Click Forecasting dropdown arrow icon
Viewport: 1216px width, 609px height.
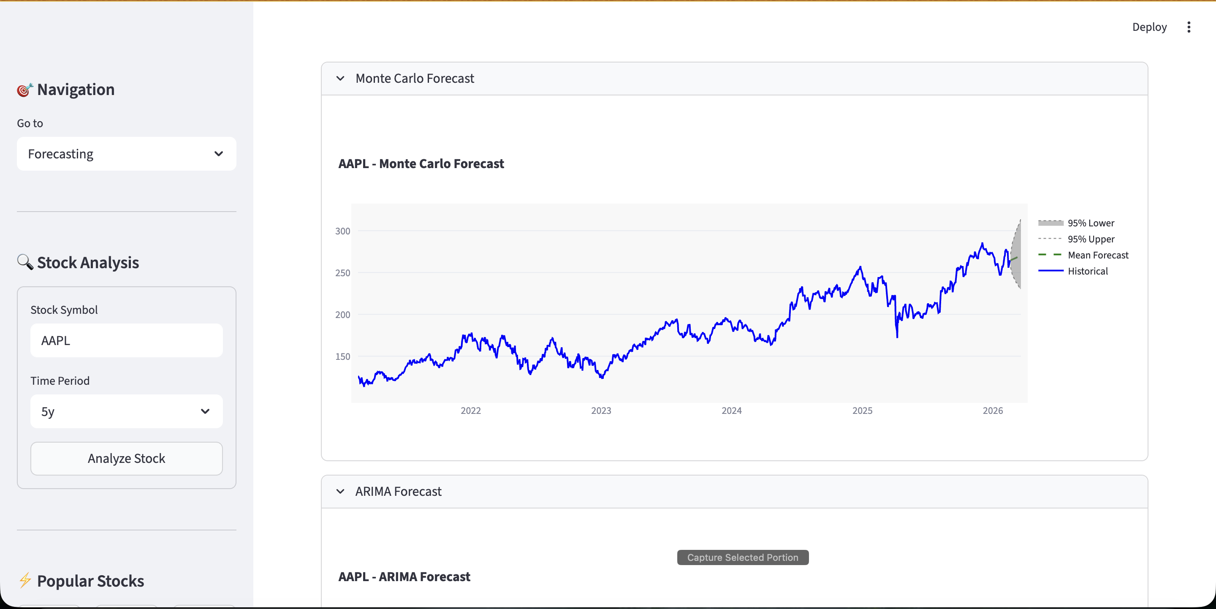tap(219, 154)
